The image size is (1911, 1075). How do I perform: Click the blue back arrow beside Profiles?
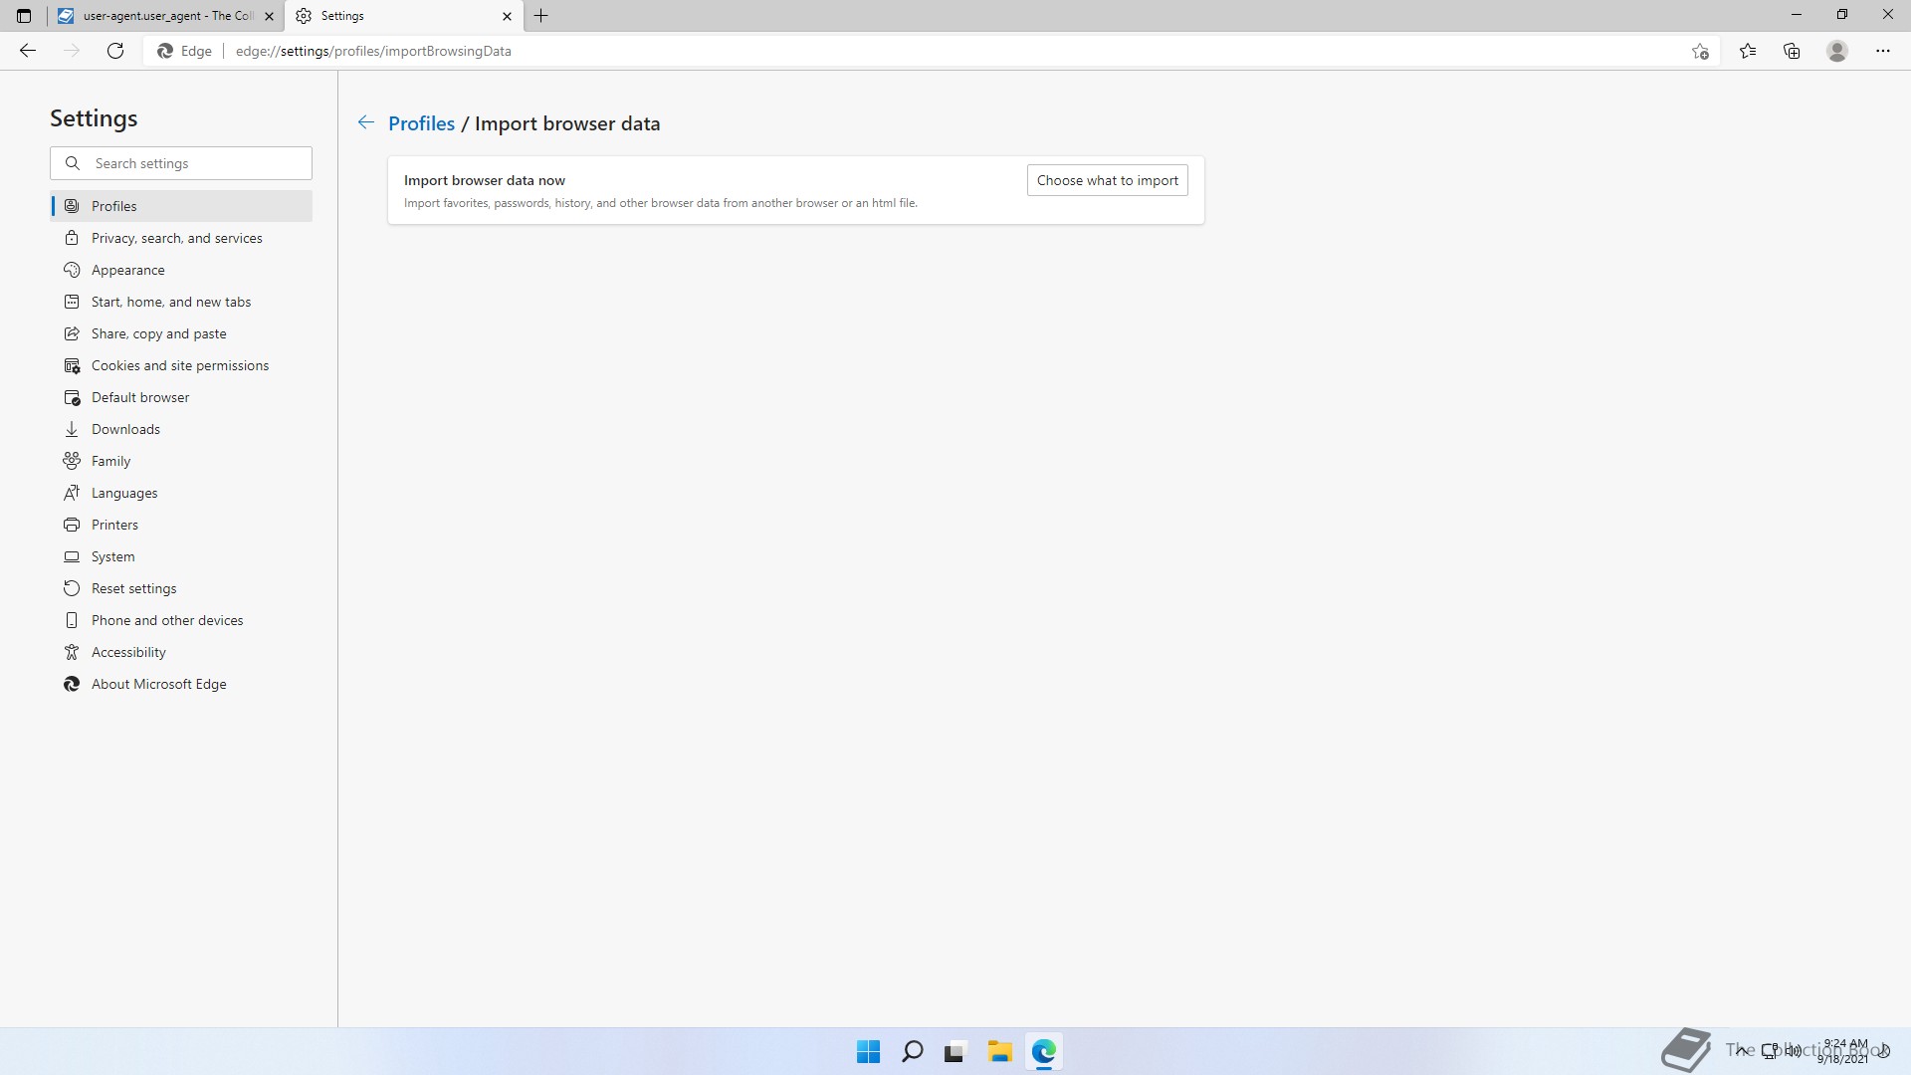point(366,122)
